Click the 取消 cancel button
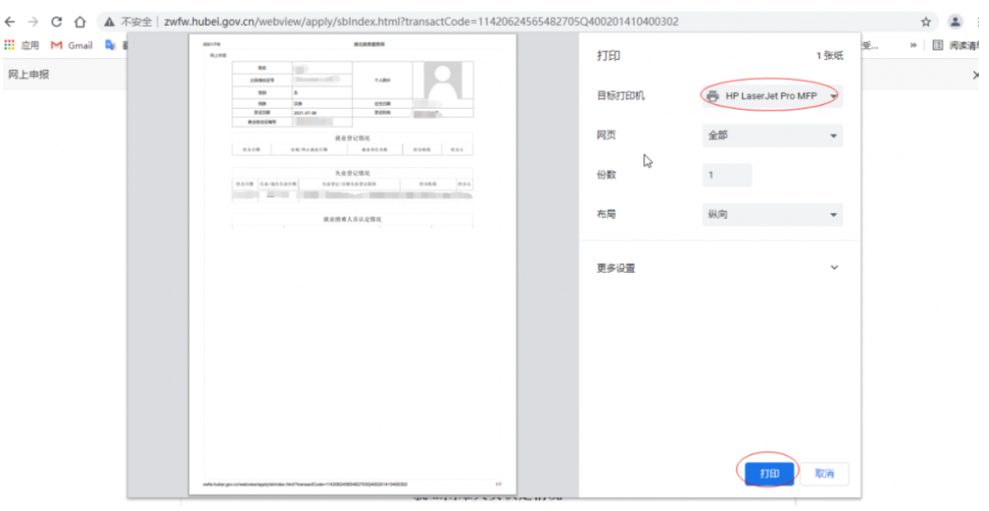989x511 pixels. (824, 474)
